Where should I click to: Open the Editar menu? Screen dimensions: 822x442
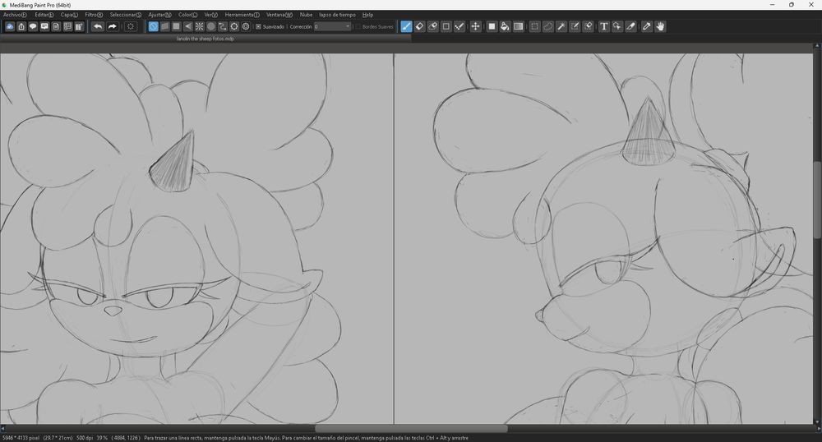coord(44,15)
